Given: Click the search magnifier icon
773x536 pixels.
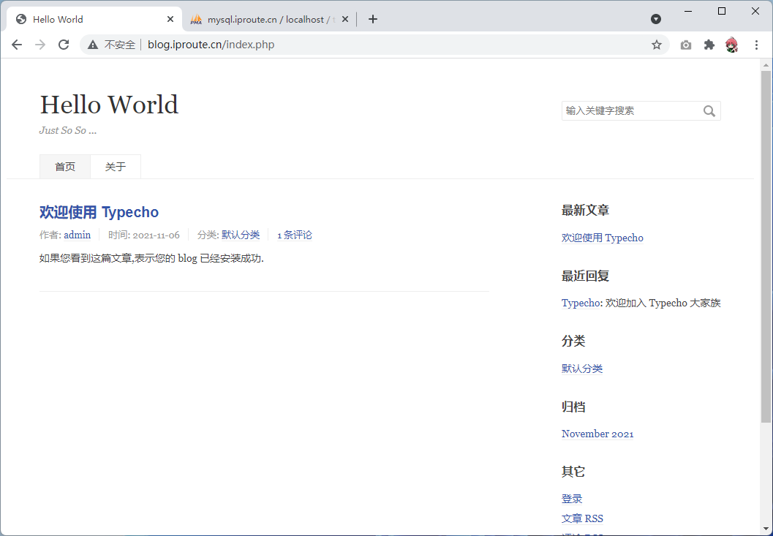Looking at the screenshot, I should coord(709,111).
